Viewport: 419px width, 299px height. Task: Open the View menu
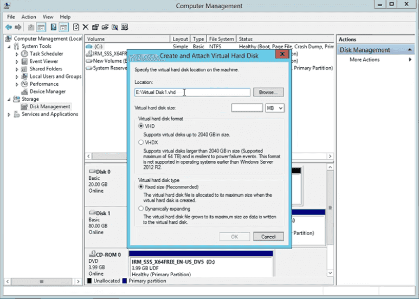[x=48, y=17]
